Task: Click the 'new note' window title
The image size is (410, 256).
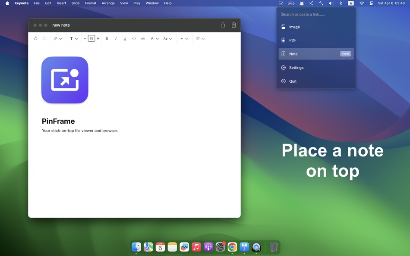Action: click(61, 25)
